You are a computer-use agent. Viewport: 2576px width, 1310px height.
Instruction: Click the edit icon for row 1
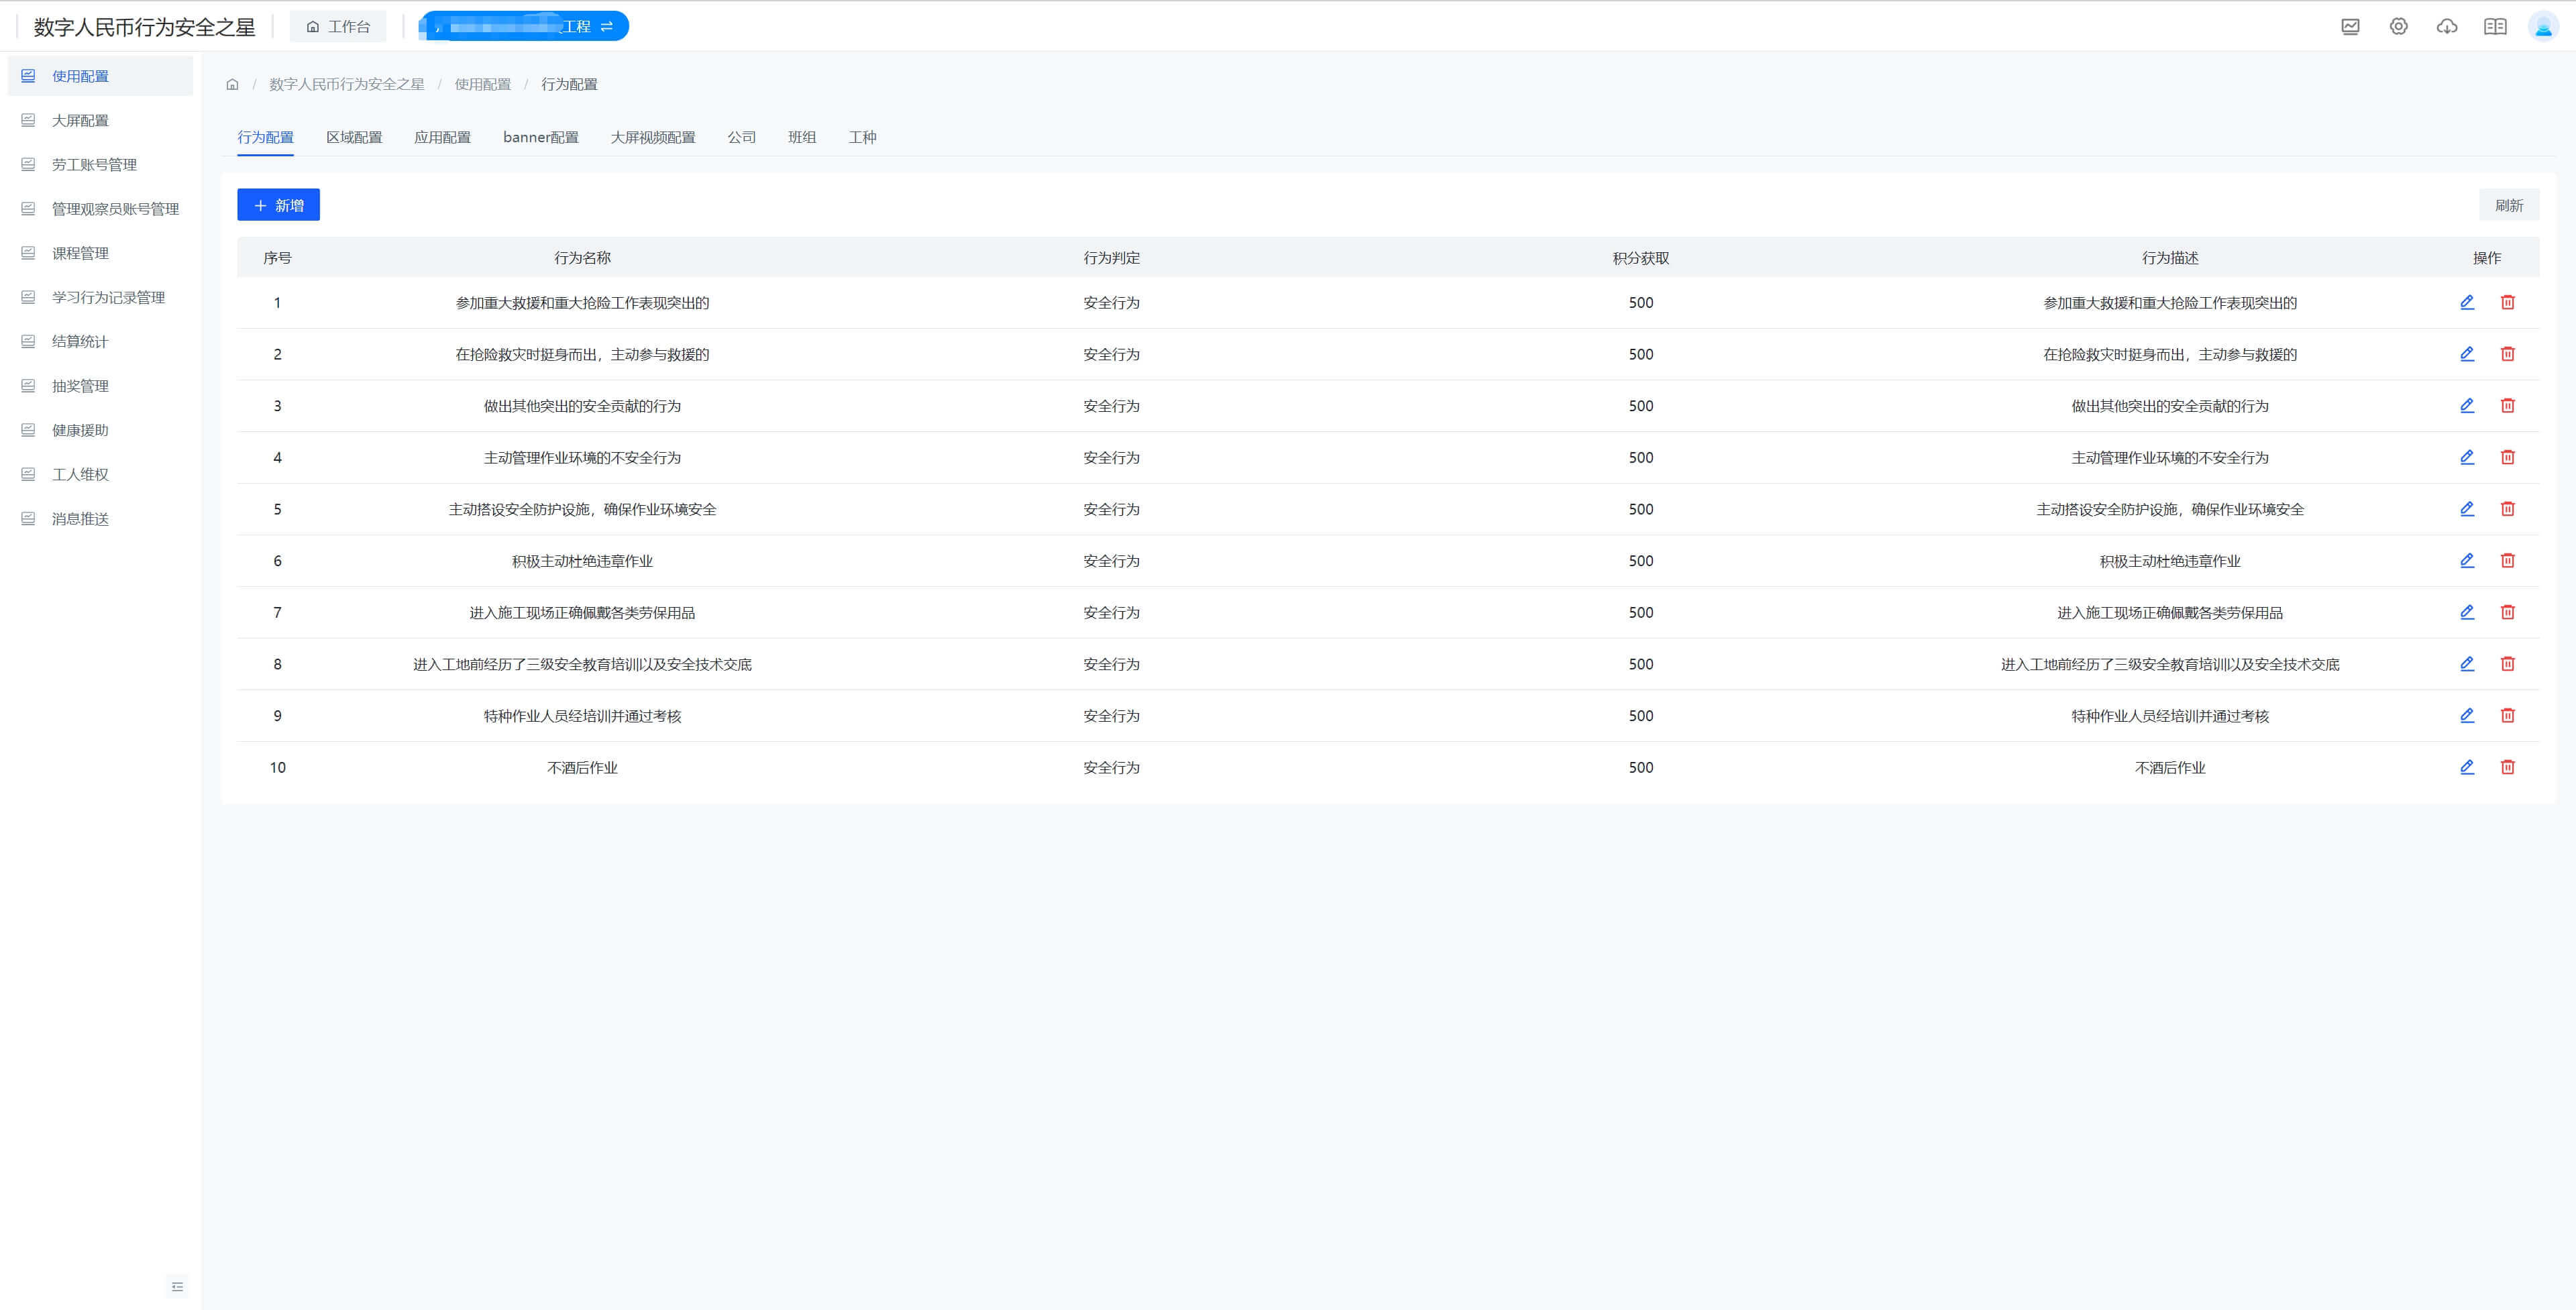click(x=2466, y=302)
